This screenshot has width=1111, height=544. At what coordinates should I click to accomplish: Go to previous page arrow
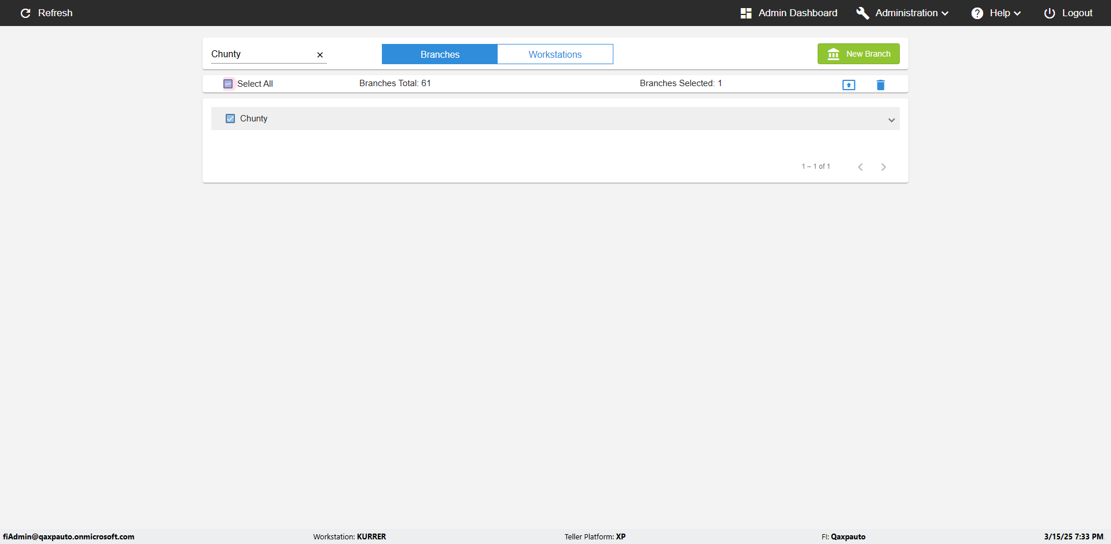pos(860,167)
